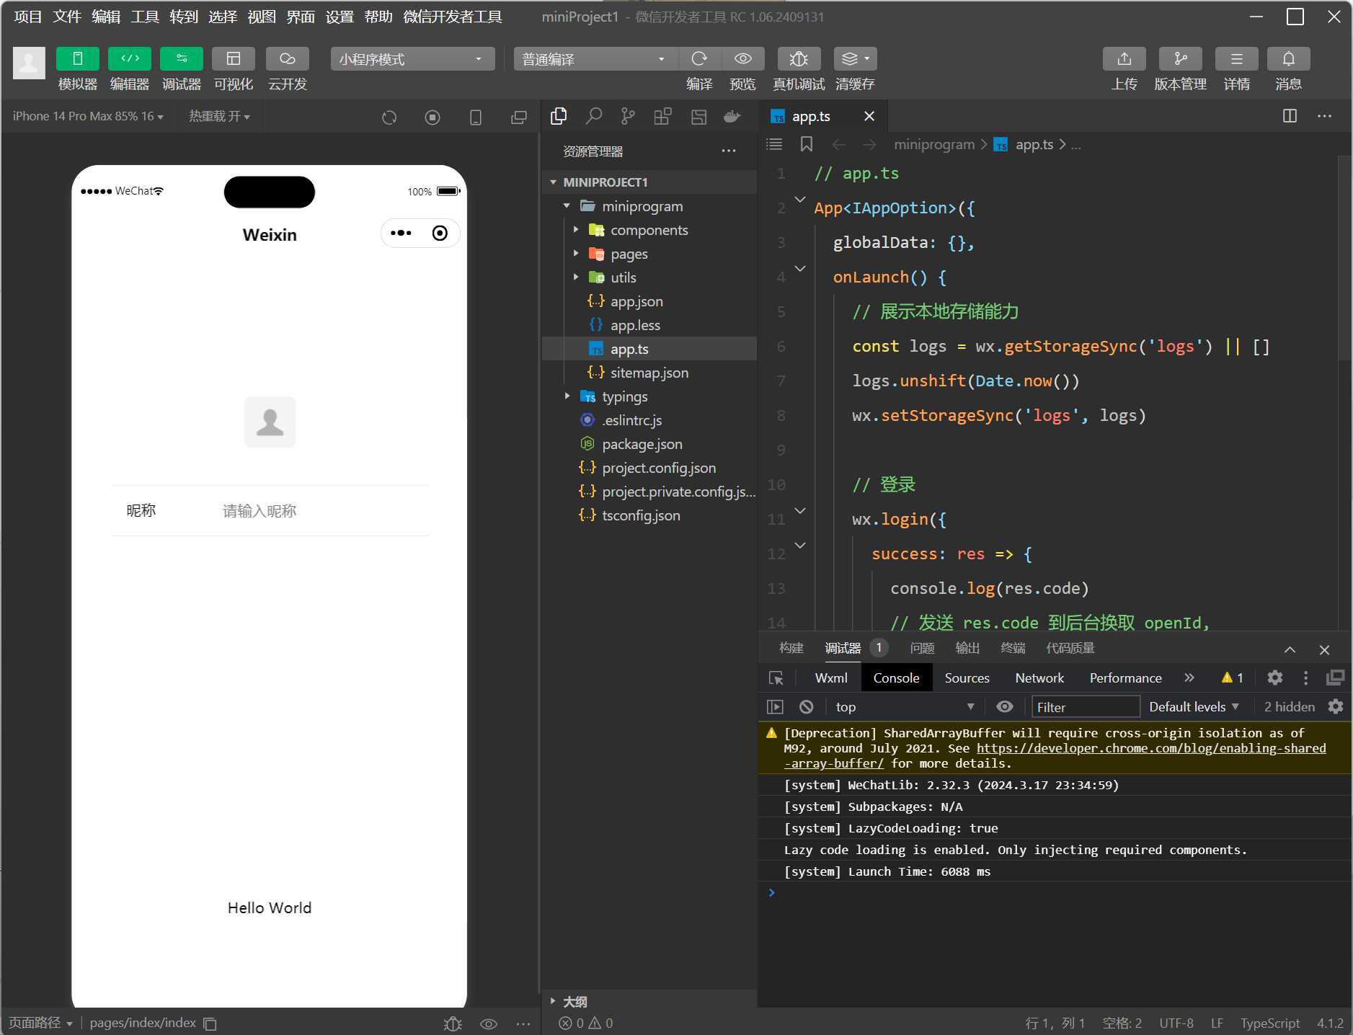The height and width of the screenshot is (1035, 1353).
Task: Switch to the 问题 panel tab
Action: [923, 649]
